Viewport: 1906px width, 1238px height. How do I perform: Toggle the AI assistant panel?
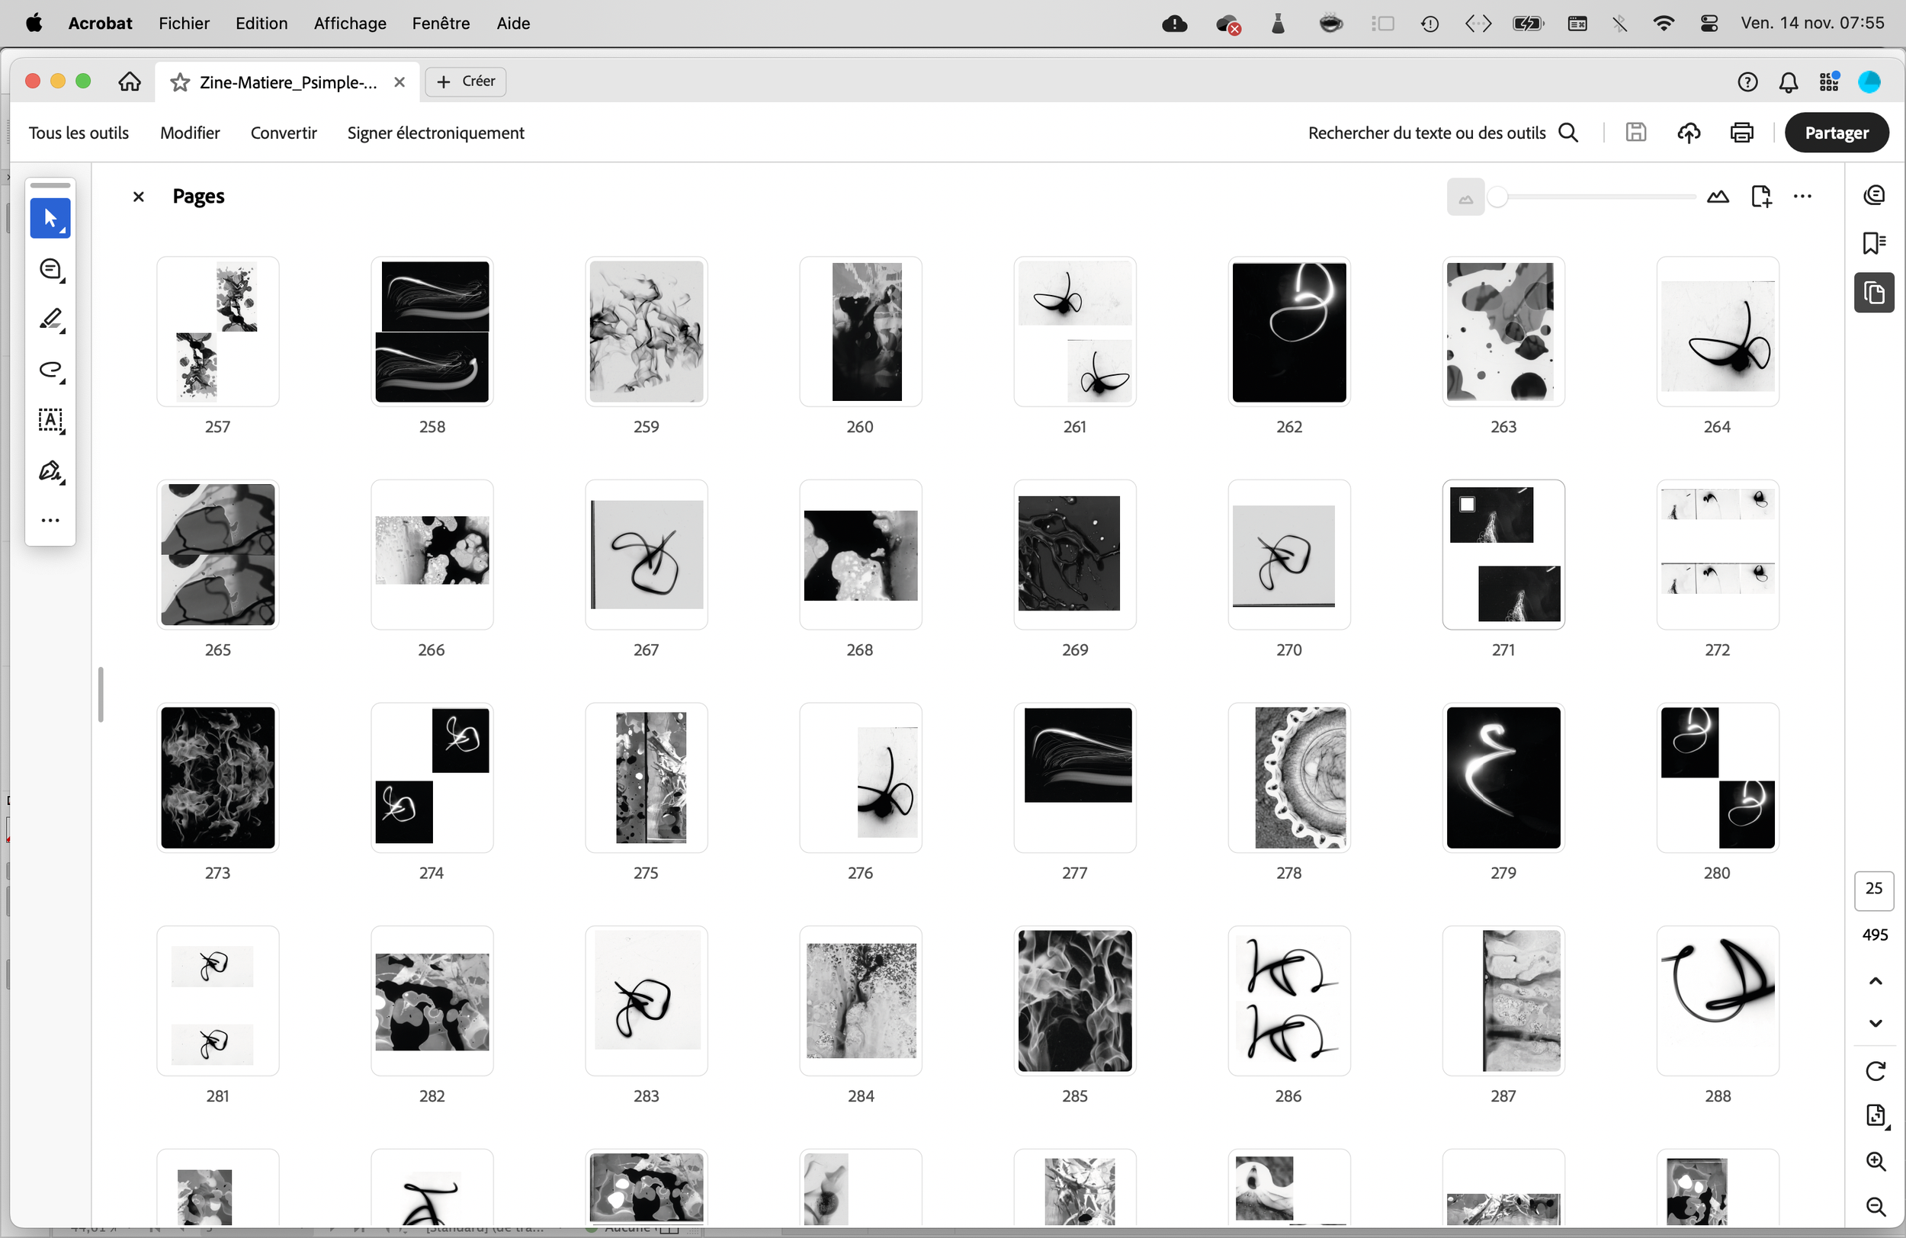[x=1874, y=195]
